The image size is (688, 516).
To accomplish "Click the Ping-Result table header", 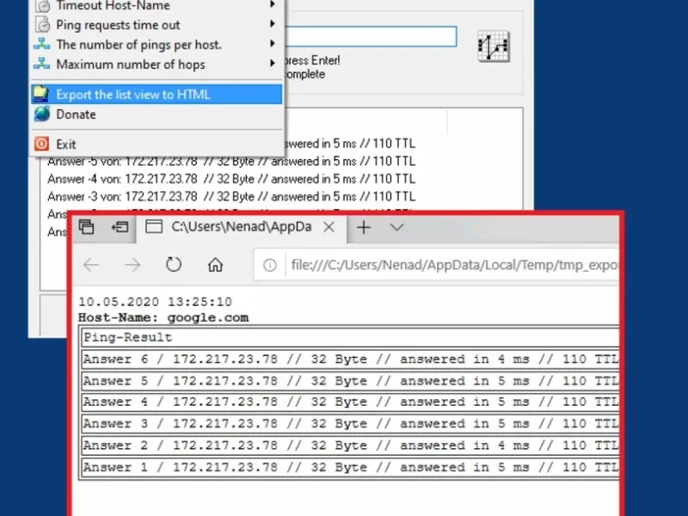I will pos(350,337).
